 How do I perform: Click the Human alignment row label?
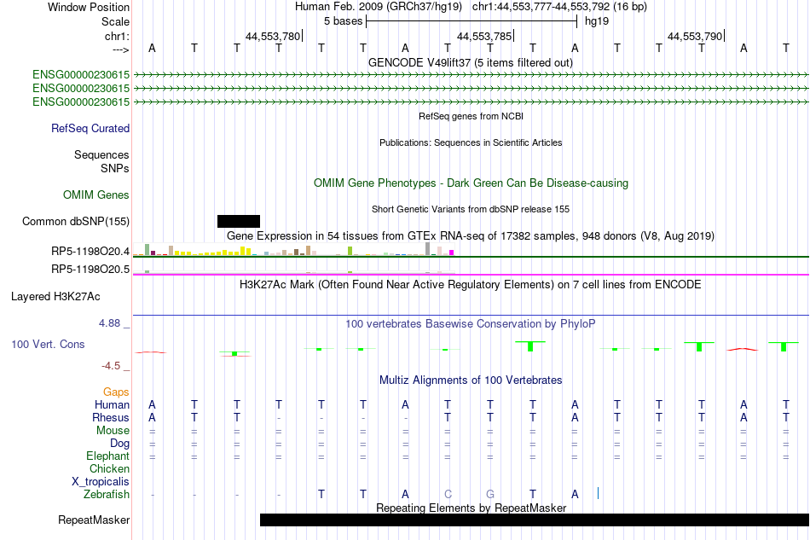[x=112, y=404]
